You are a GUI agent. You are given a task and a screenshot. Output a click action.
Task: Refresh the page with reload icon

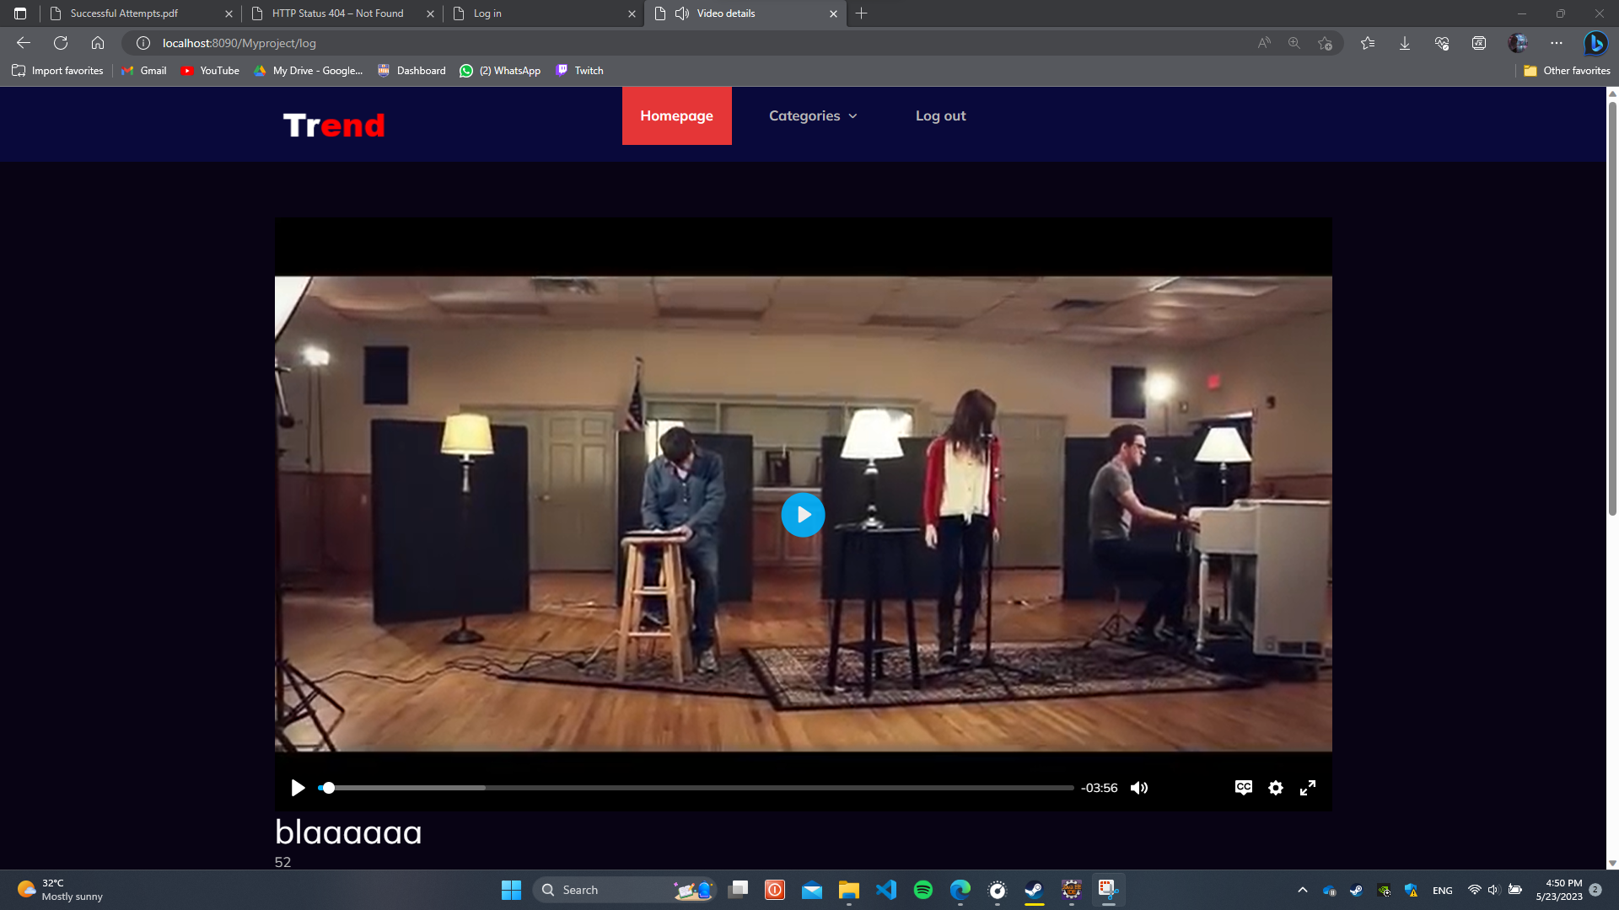(x=61, y=43)
